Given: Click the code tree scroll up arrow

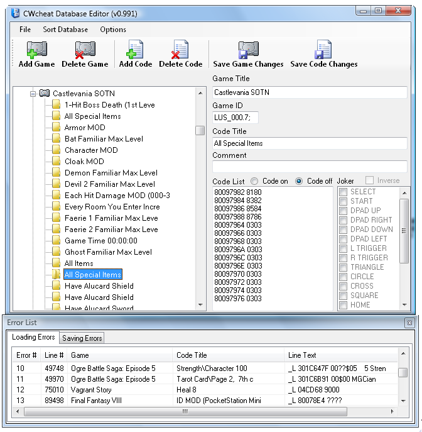Looking at the screenshot, I should (200, 93).
